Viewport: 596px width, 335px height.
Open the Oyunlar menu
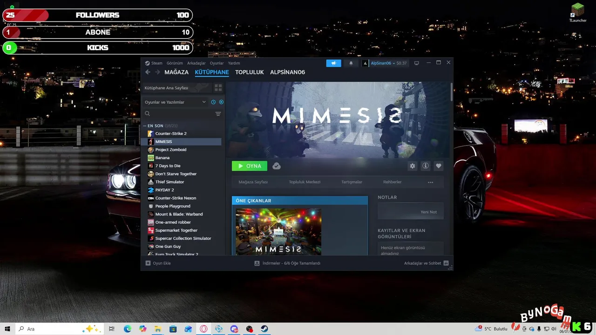click(x=217, y=63)
